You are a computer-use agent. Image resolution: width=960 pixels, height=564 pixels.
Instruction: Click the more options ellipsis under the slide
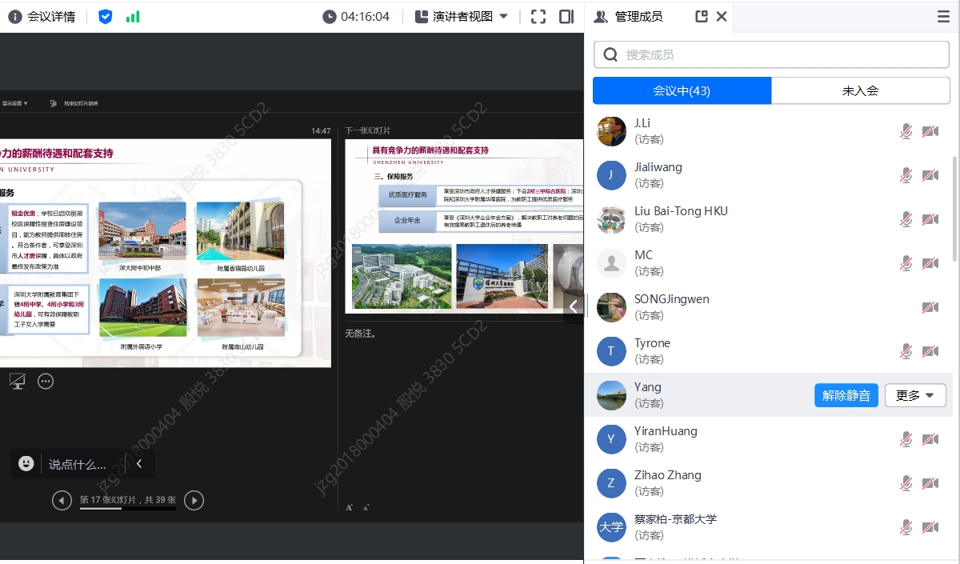(46, 382)
